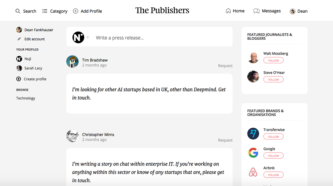Follow Walt Mossberg
The image size is (333, 186).
pyautogui.click(x=273, y=60)
